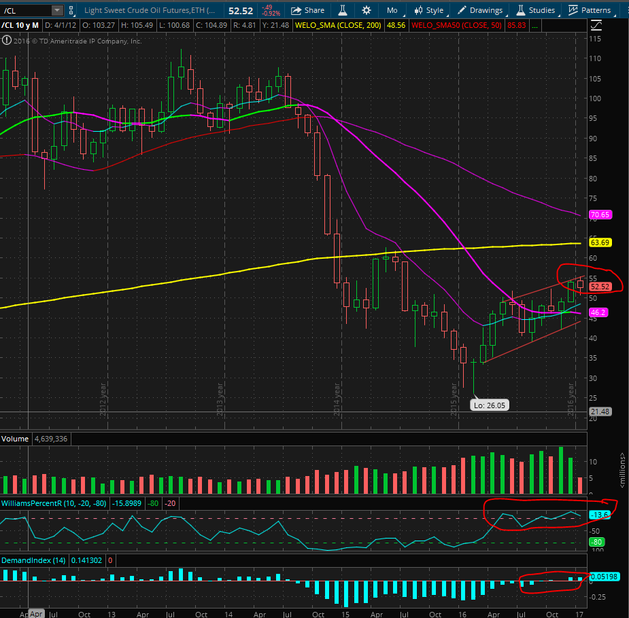
Task: Click the WELO_SMA (CLOSE, 200) study label
Action: tap(338, 25)
